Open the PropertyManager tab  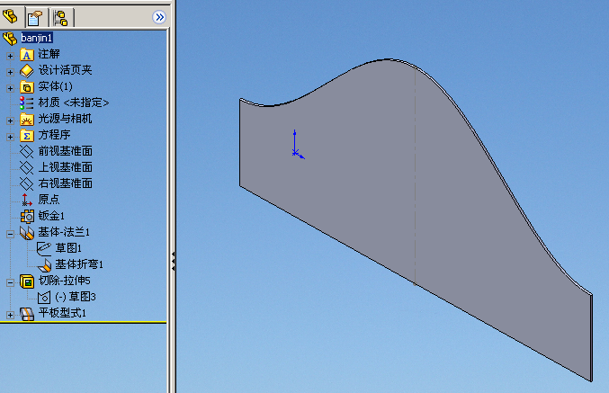tap(35, 17)
